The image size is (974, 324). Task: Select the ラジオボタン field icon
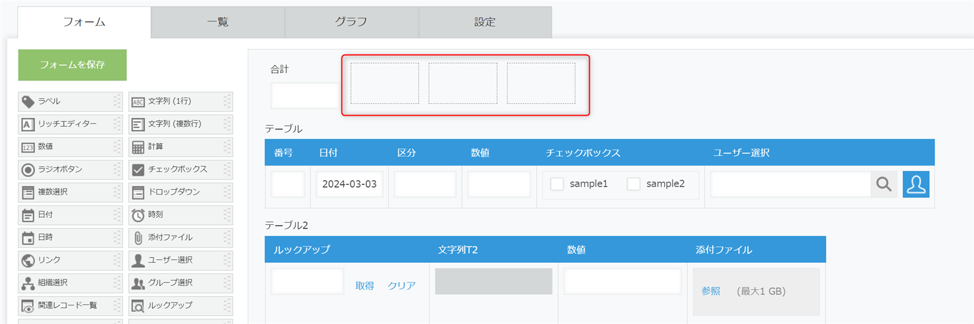coord(28,170)
